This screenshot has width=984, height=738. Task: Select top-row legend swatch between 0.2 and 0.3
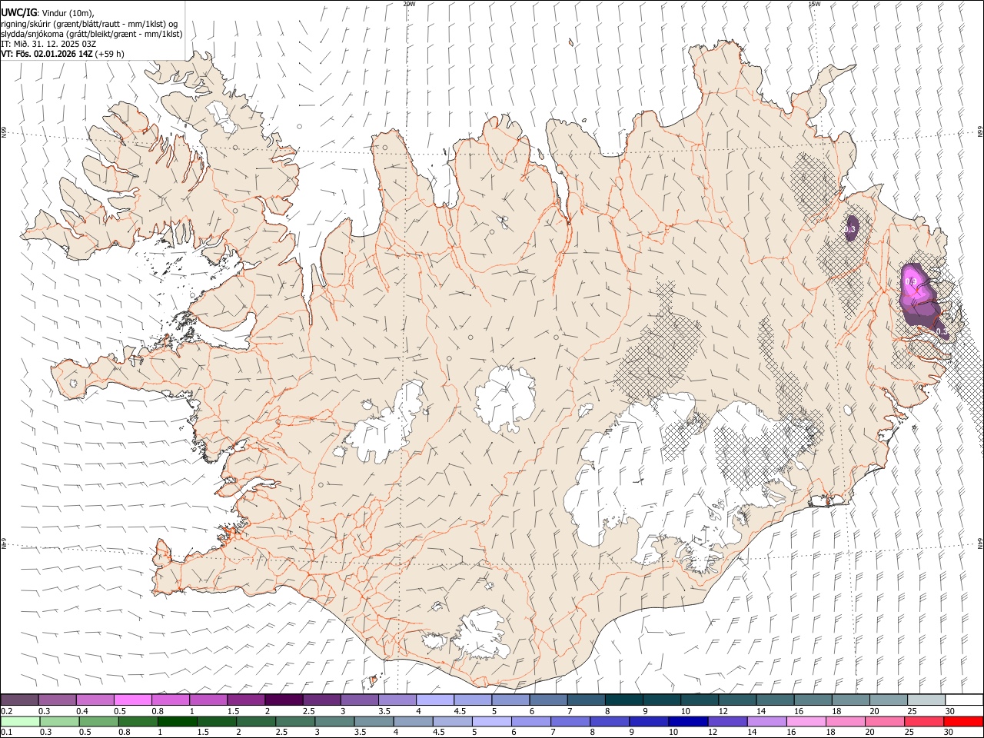[x=19, y=700]
